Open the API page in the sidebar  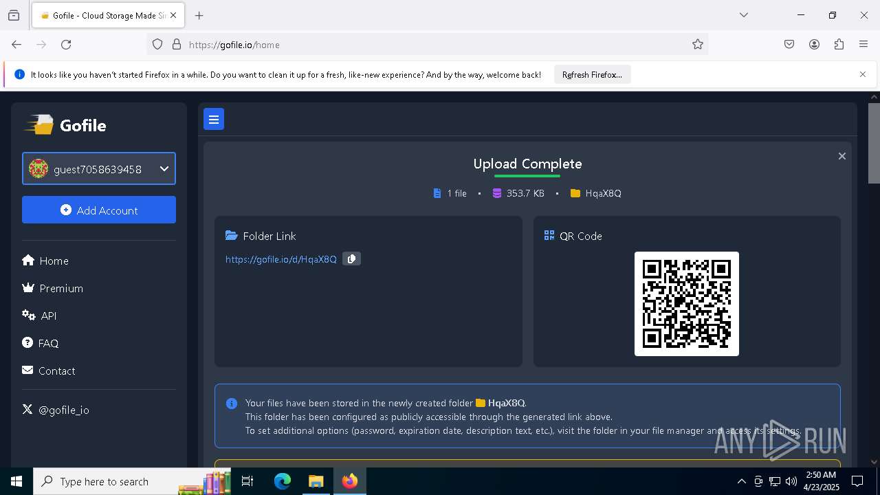[x=39, y=316]
